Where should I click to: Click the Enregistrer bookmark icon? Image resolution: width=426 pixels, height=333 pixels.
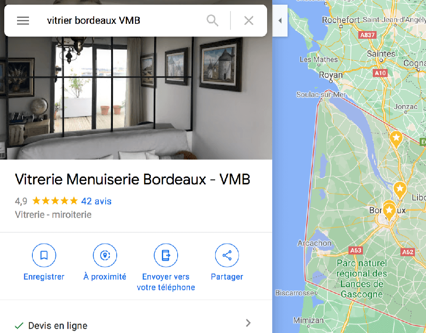tap(44, 255)
